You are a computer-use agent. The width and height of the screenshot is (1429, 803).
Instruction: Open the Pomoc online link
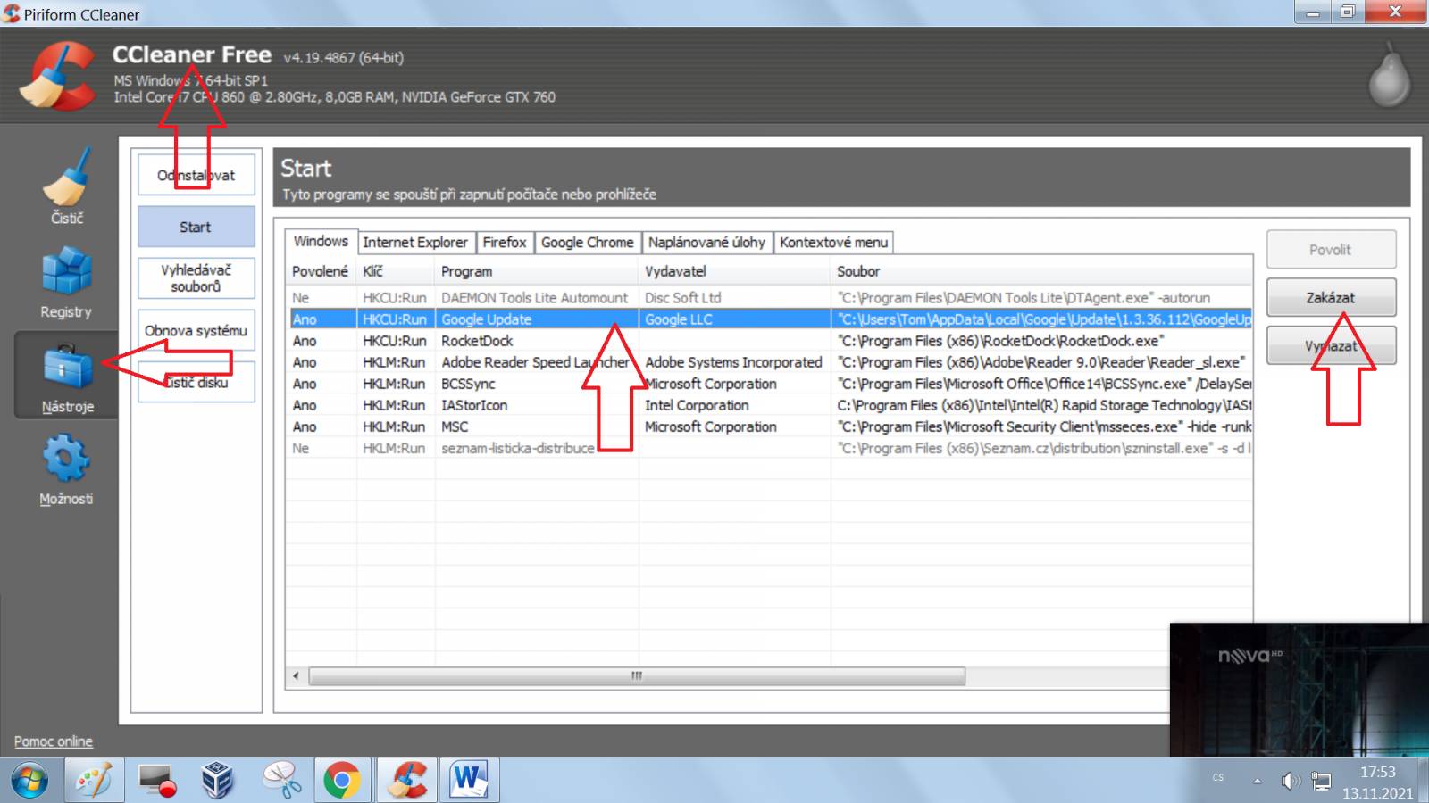pyautogui.click(x=54, y=741)
